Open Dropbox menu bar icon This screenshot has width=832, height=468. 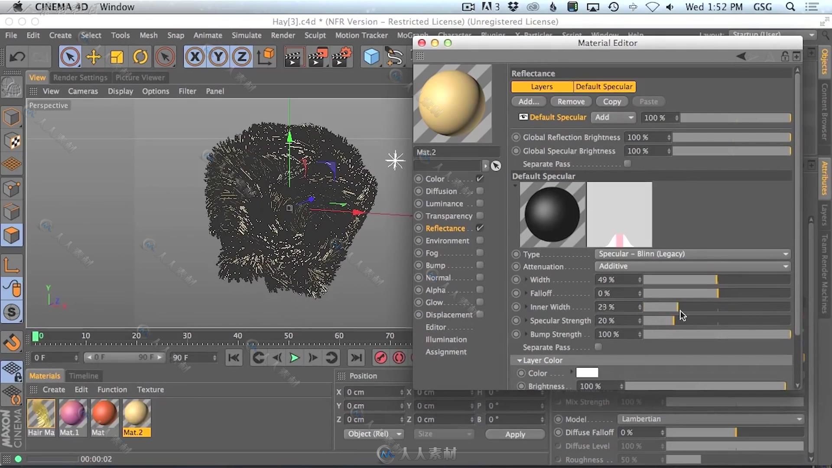[x=513, y=7]
